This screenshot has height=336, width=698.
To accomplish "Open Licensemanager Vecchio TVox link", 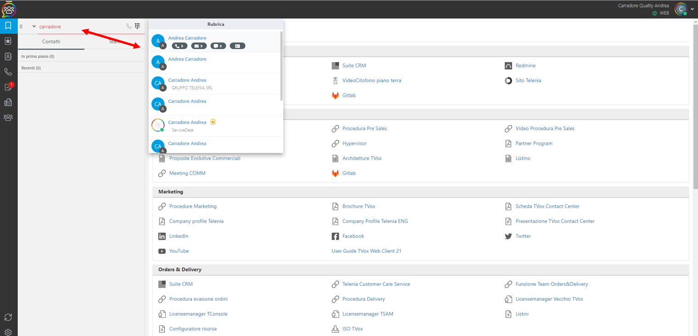I will point(549,299).
